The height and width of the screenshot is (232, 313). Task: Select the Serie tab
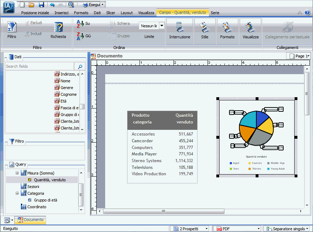tap(215, 13)
